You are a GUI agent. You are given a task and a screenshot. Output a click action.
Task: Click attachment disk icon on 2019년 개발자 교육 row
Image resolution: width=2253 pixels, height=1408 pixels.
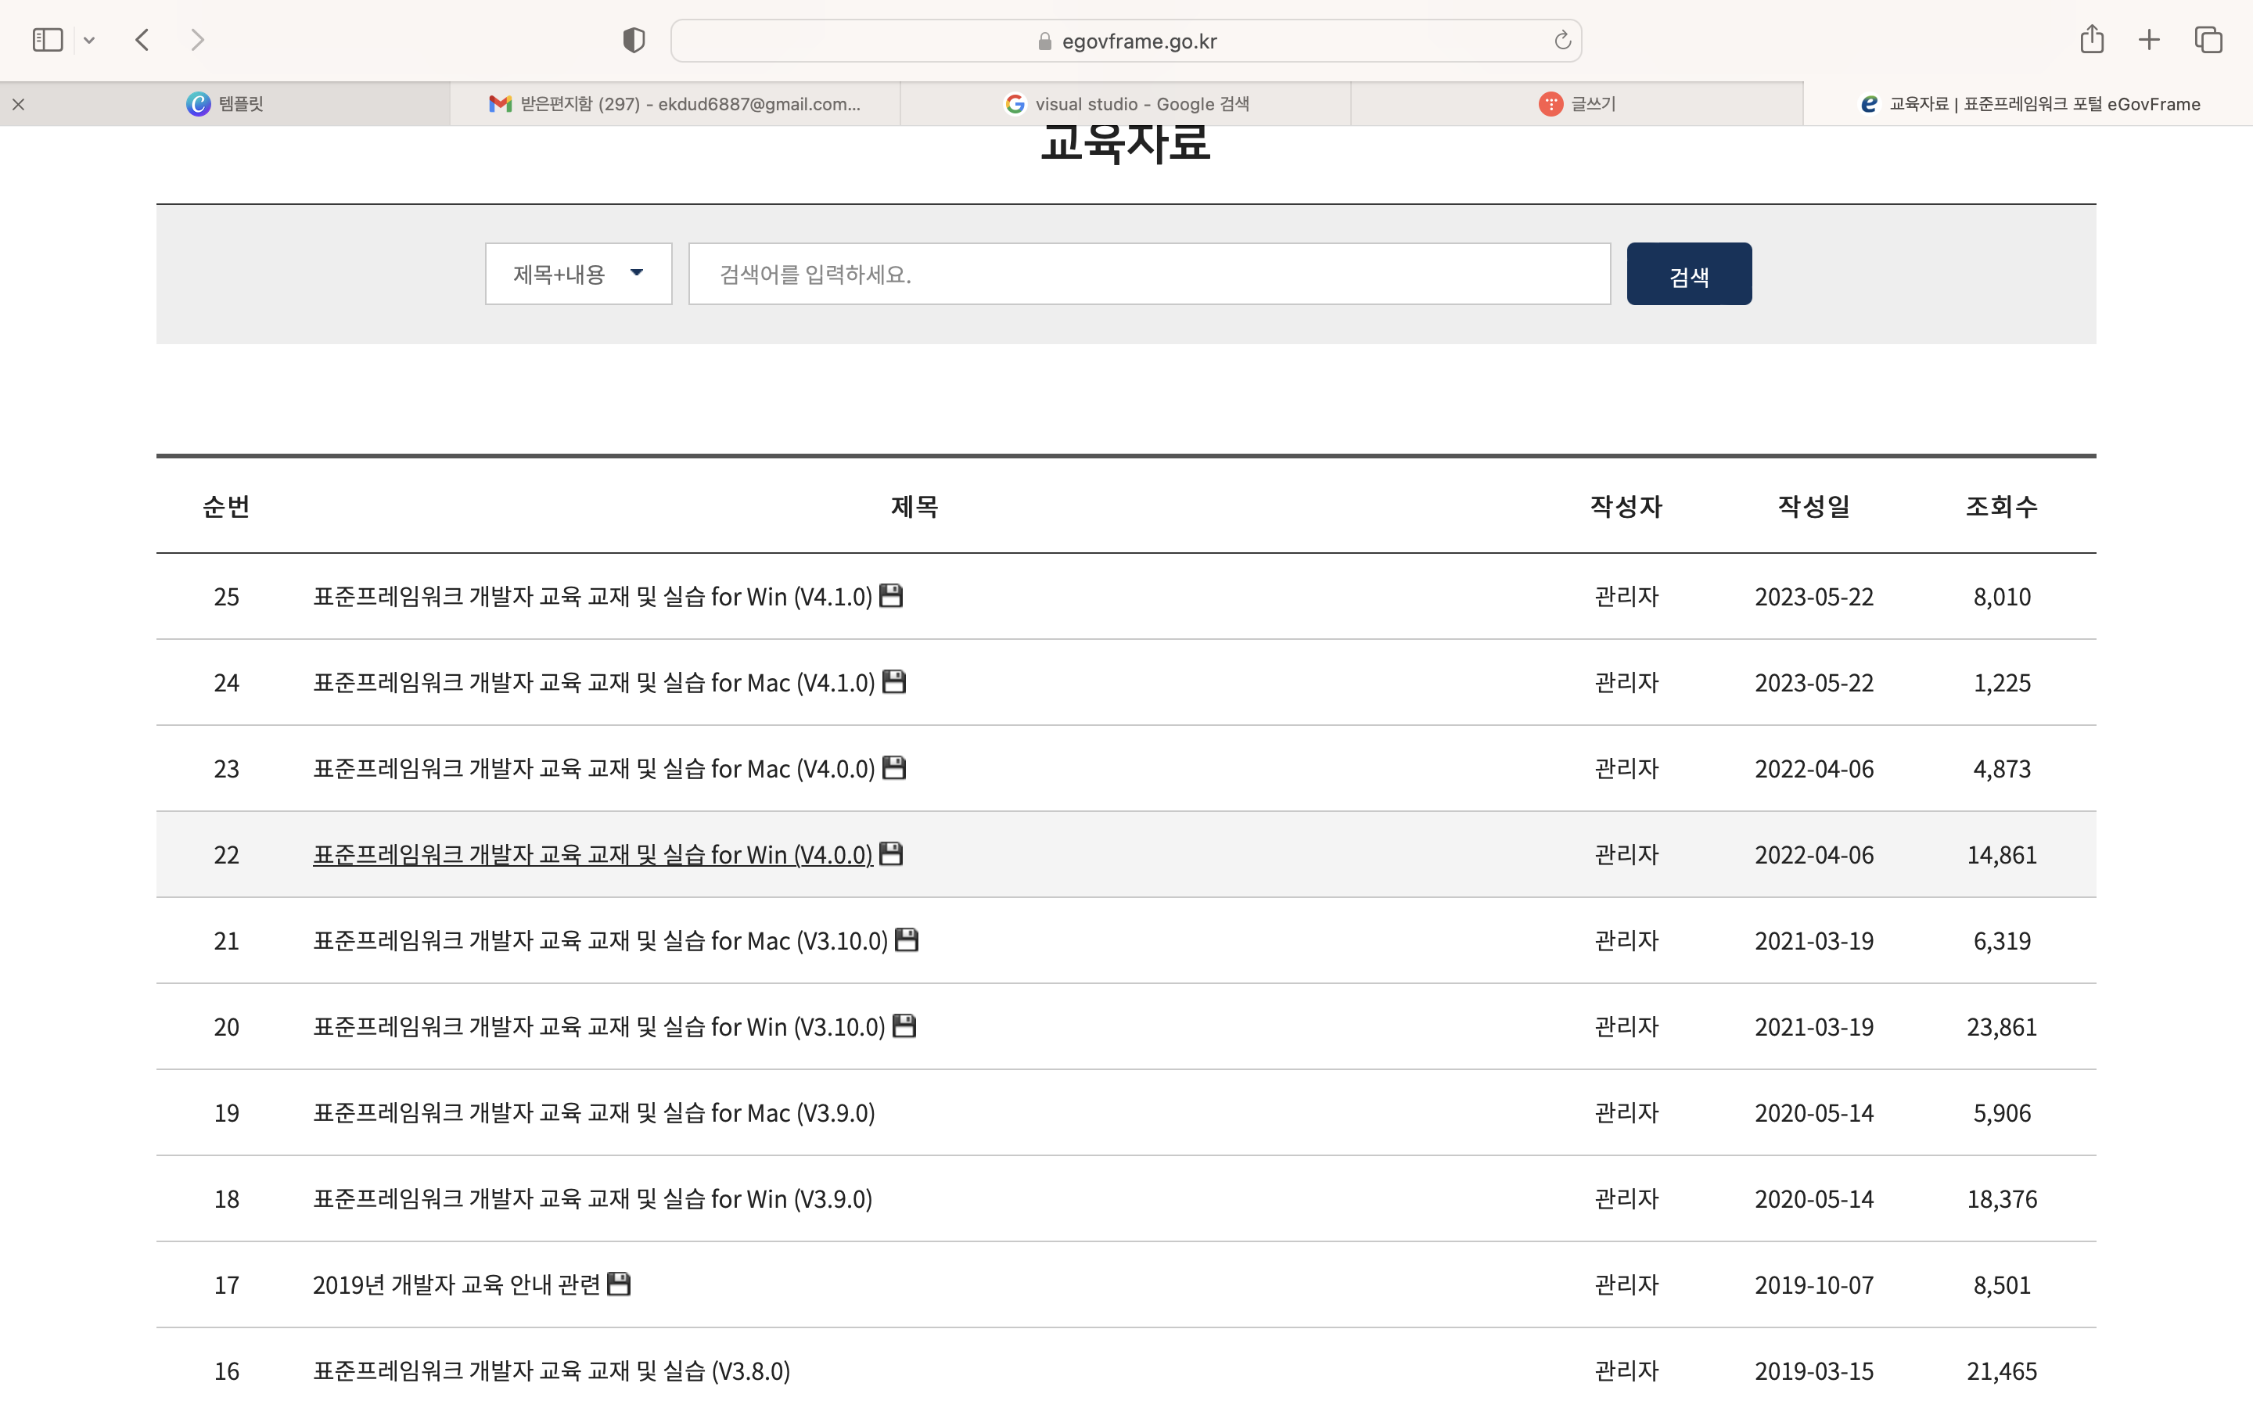click(618, 1284)
